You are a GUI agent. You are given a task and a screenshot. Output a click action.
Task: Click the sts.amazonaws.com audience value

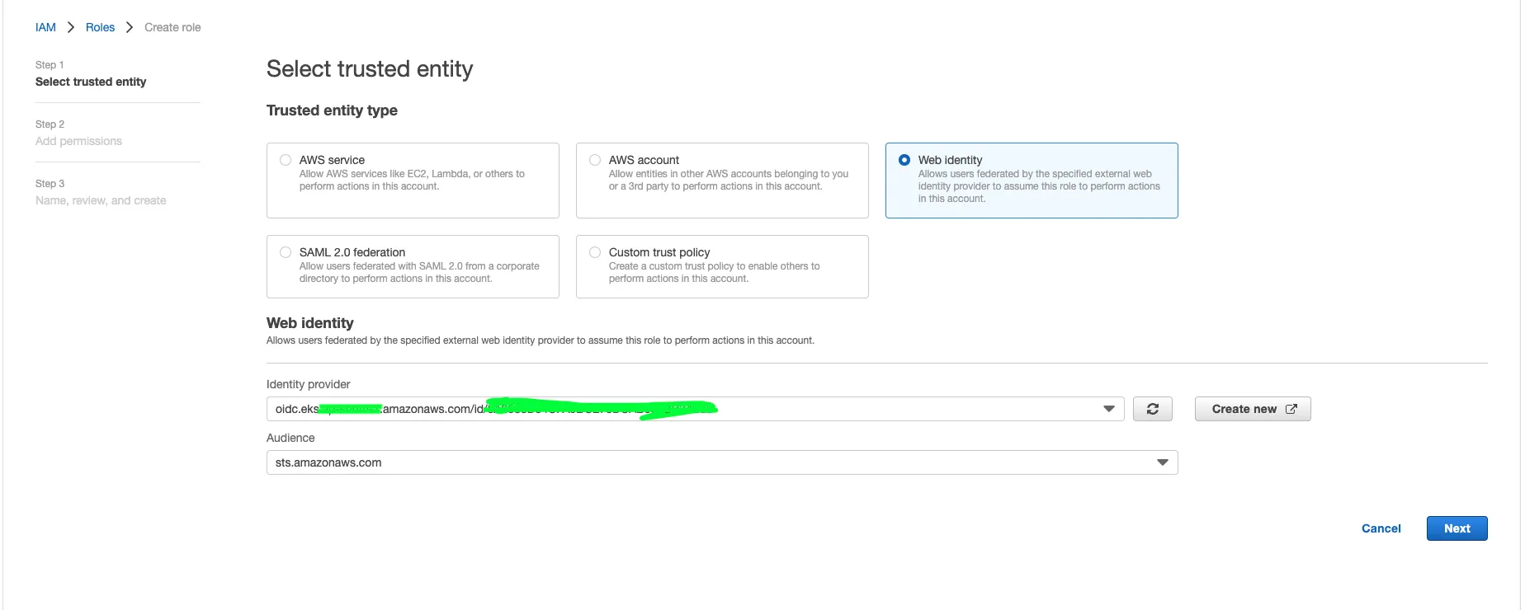(328, 462)
